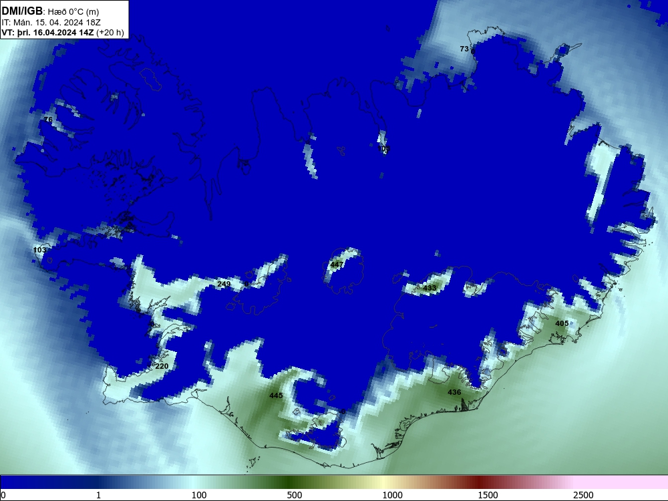Select the 433 map value
The image size is (668, 501).
430,288
